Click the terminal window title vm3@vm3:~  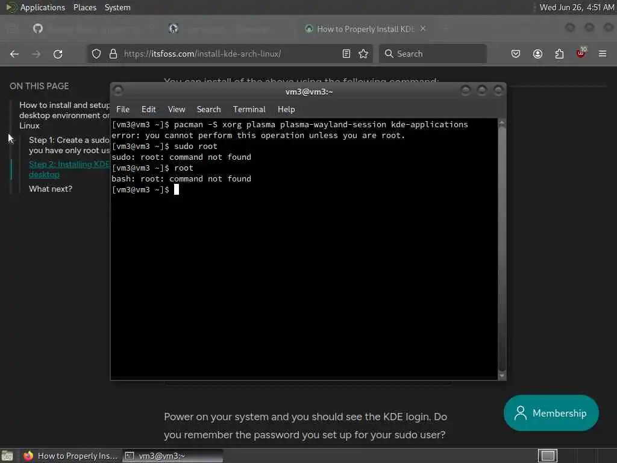(309, 92)
